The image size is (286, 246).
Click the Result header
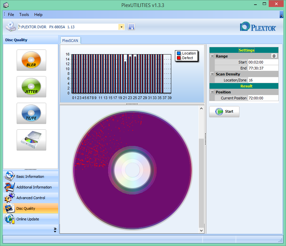244,86
